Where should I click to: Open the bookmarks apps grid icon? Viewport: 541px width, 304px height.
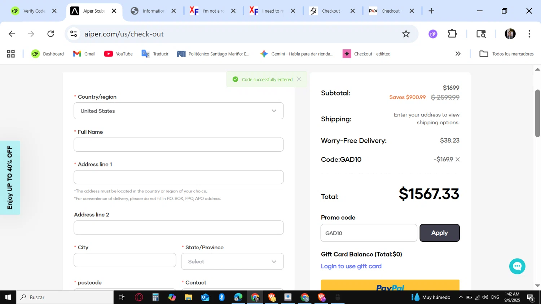[11, 54]
